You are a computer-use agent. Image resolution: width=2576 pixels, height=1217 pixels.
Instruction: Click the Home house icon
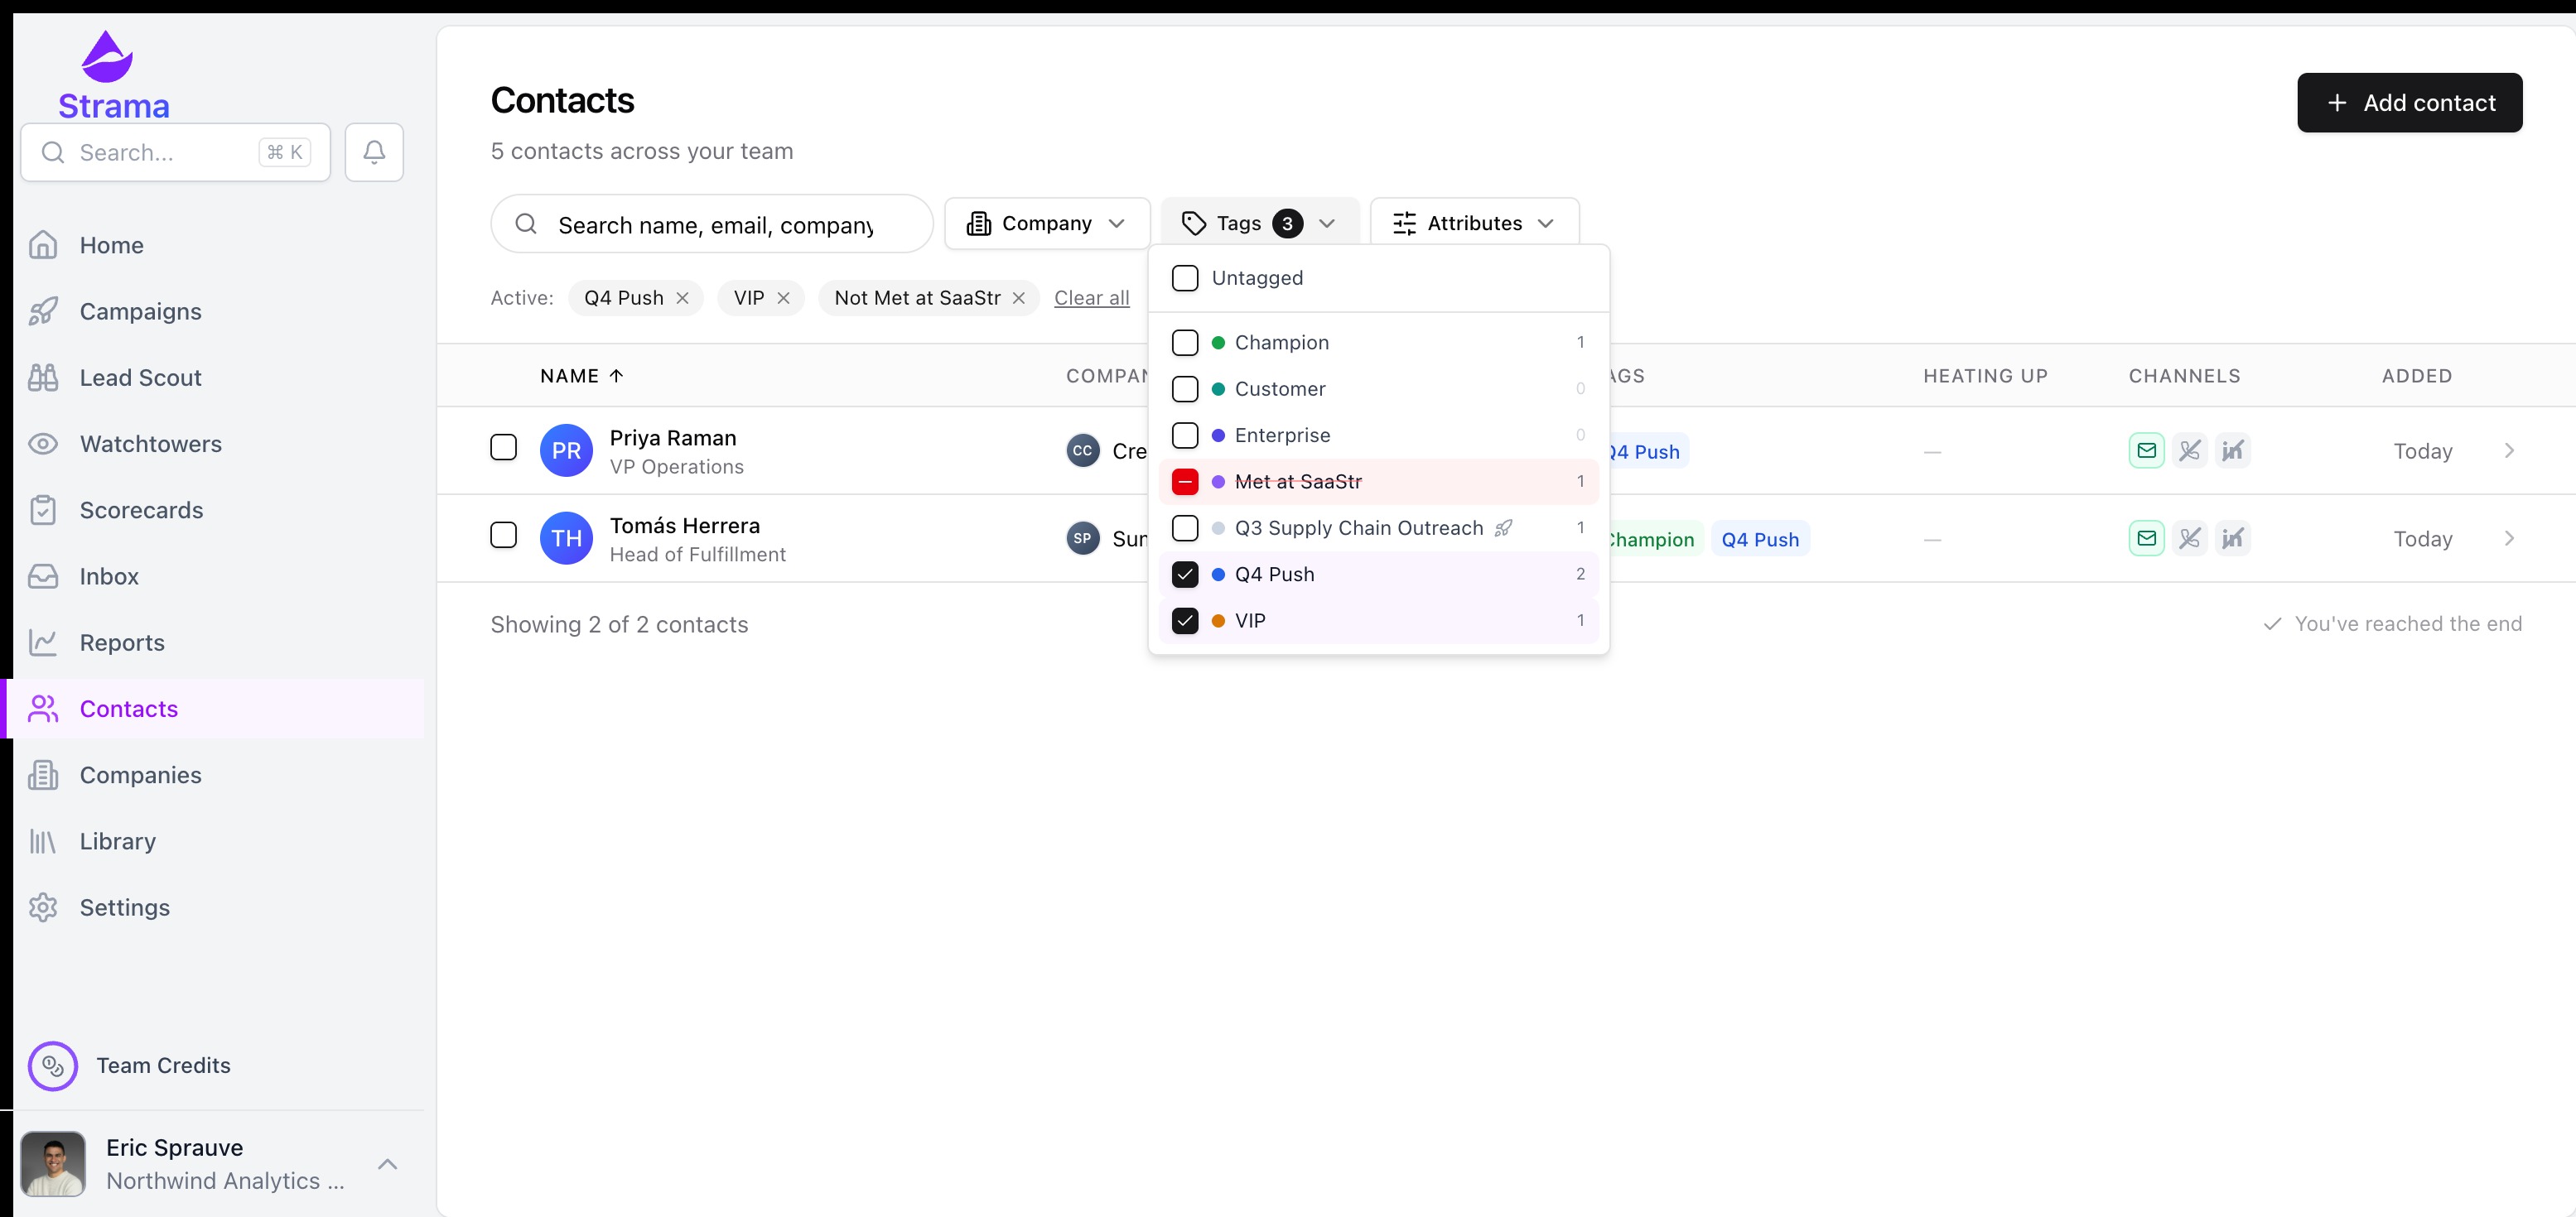point(43,245)
